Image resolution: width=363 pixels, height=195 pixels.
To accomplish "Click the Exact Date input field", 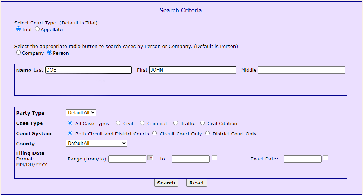I will tap(303, 159).
